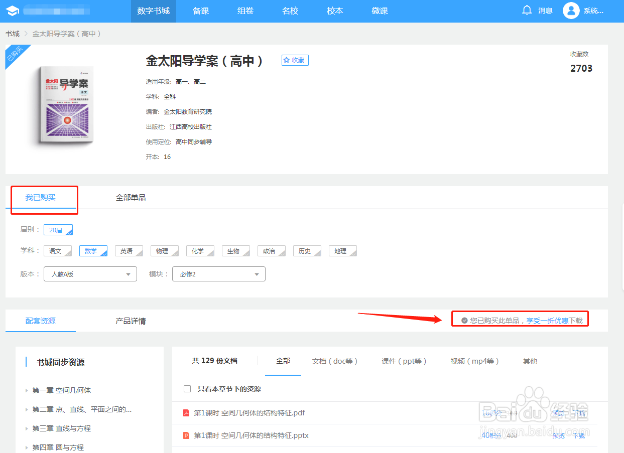
Task: Open the 校本 nav item
Action: [x=335, y=11]
